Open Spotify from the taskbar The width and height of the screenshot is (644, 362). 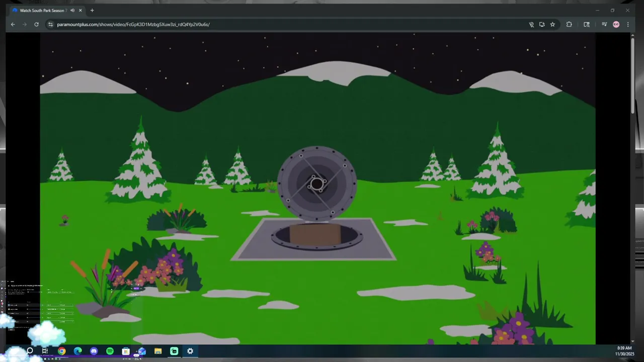point(110,351)
